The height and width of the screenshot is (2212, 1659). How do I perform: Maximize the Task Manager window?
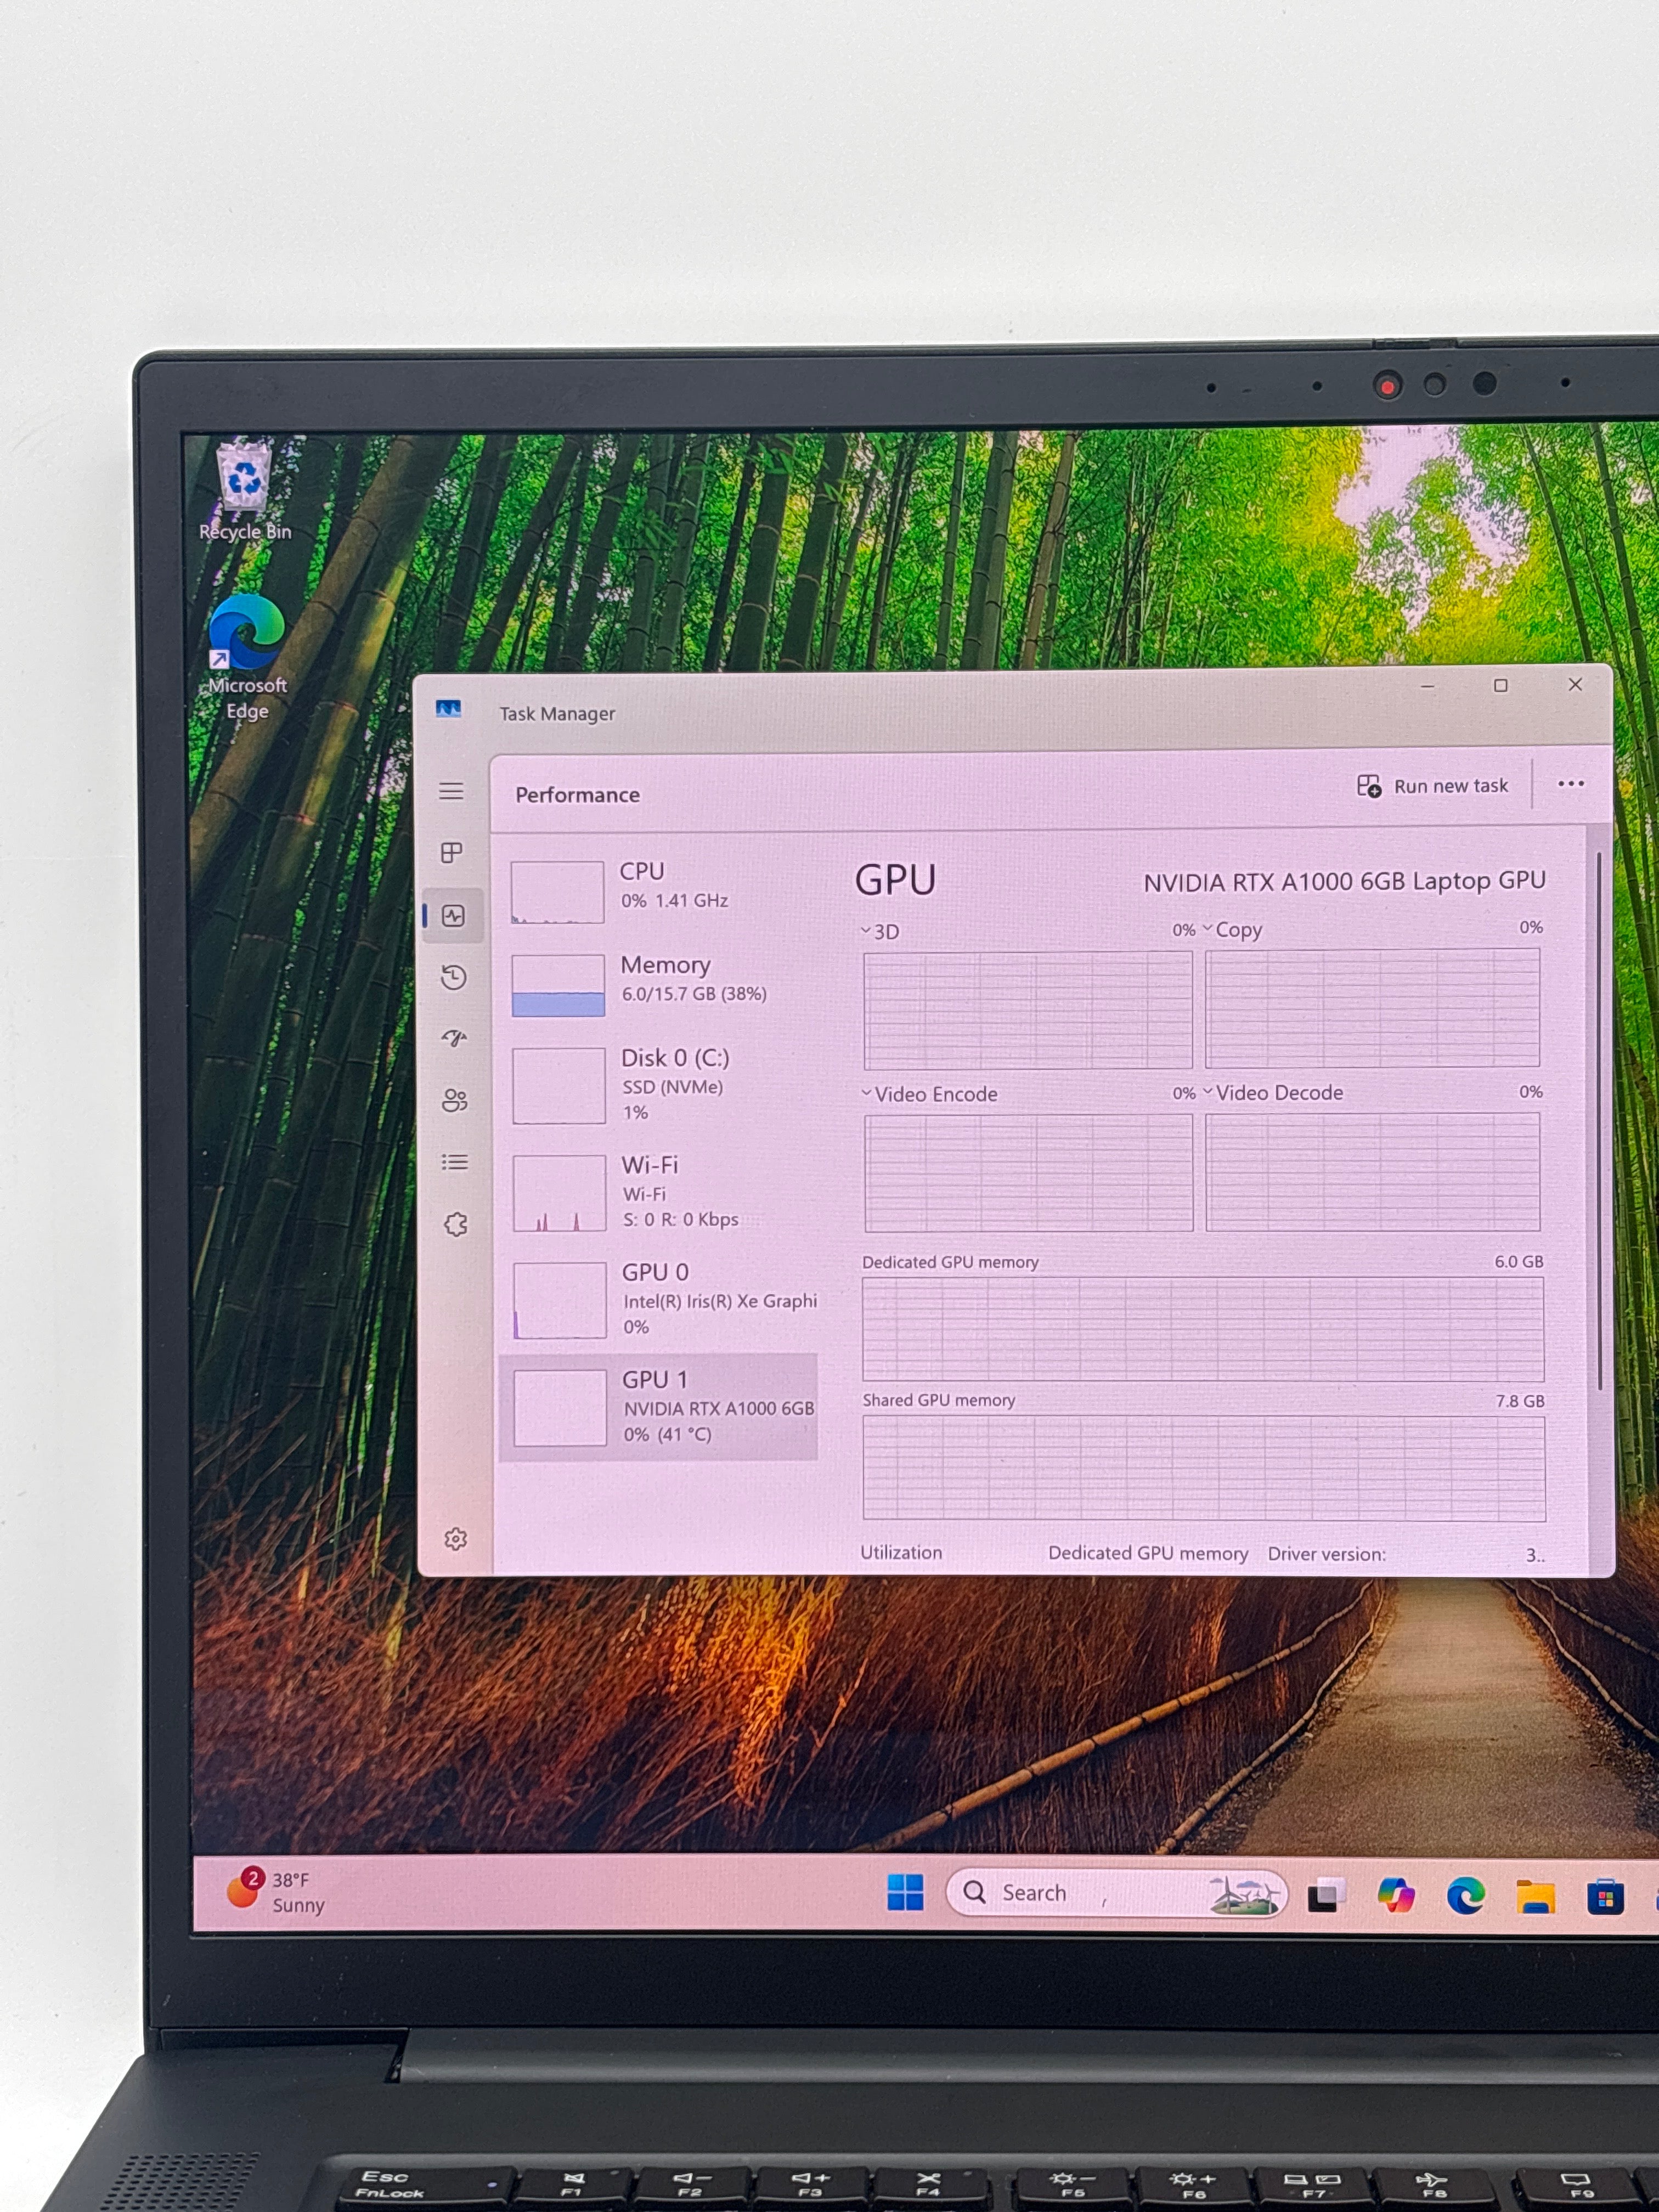click(x=1501, y=685)
